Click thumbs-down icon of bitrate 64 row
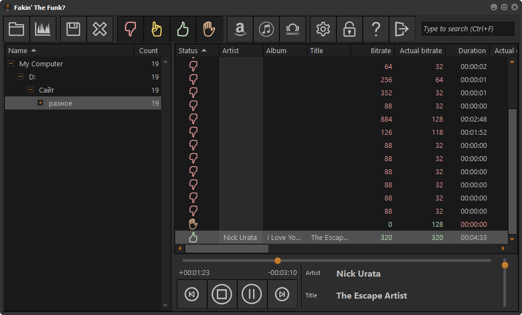This screenshot has height=315, width=522. pyautogui.click(x=193, y=66)
